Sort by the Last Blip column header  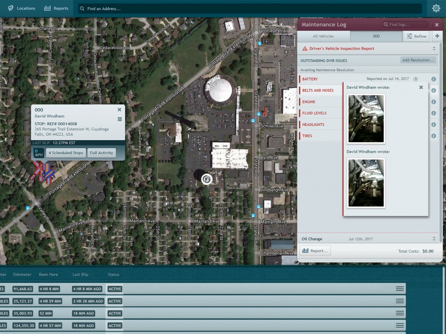coord(80,274)
